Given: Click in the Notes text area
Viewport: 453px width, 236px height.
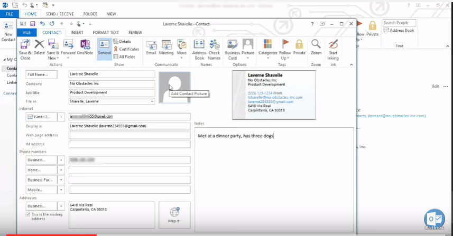Looking at the screenshot, I should point(274,180).
